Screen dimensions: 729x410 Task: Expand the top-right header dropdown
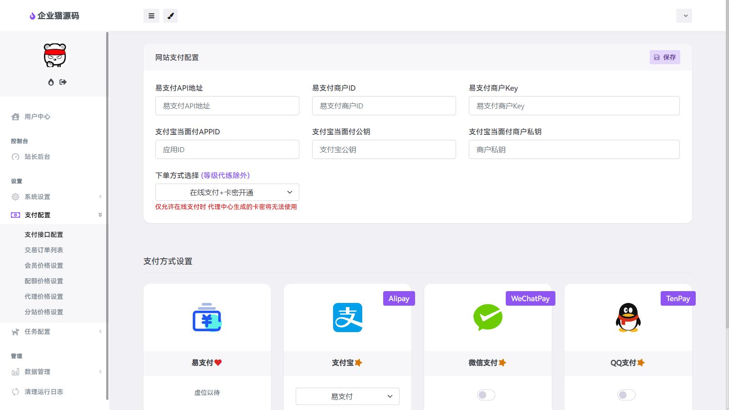pos(684,16)
